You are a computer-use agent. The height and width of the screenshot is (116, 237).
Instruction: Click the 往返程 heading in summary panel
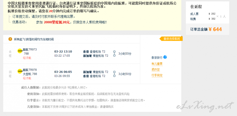(196, 7)
